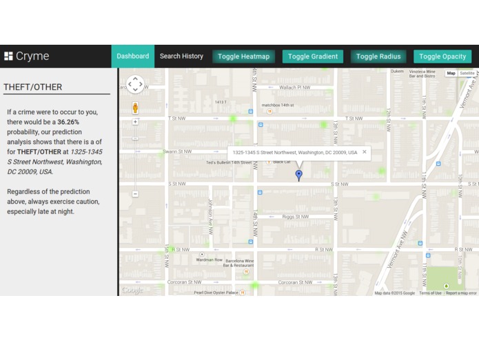Click the park tree icon
Screen dimensions: 479x340
(447, 286)
